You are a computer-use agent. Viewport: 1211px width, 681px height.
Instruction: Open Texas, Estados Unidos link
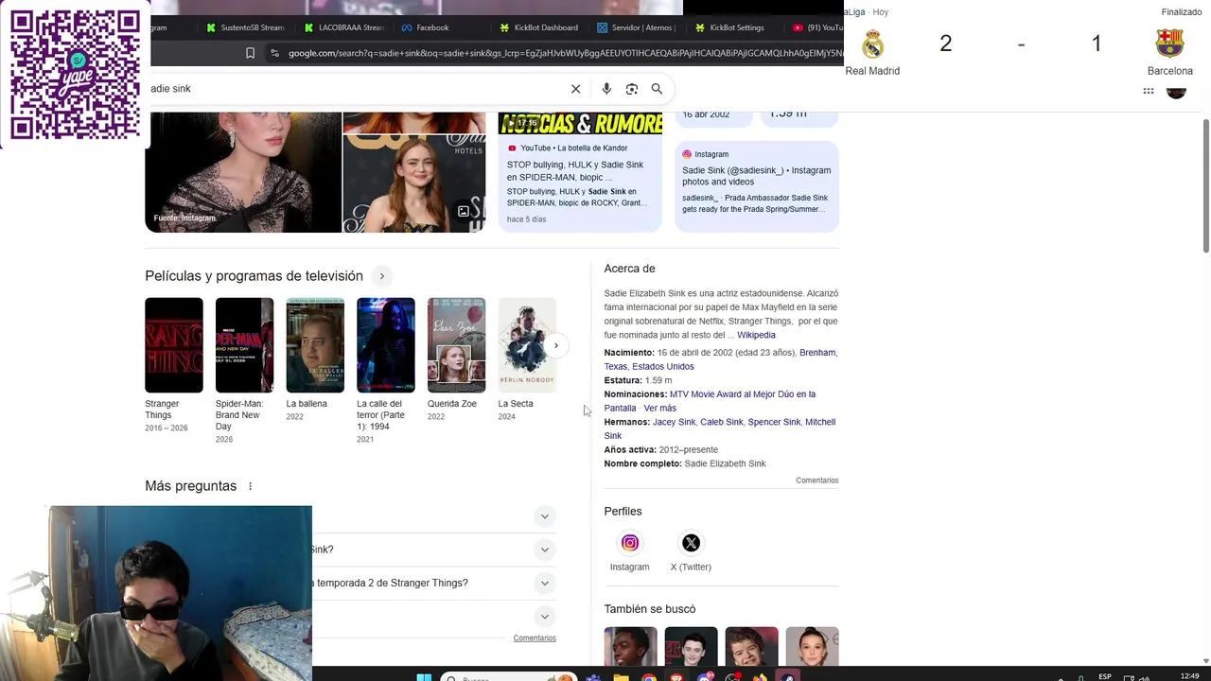[649, 367]
